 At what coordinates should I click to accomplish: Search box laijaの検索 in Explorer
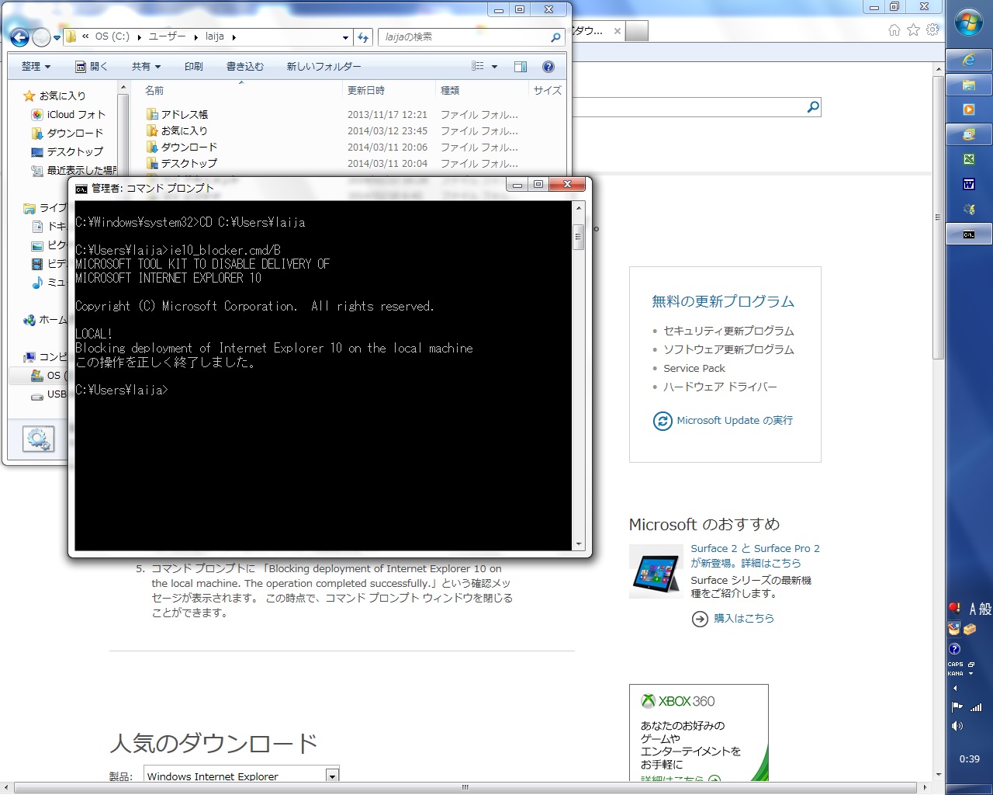[x=470, y=36]
